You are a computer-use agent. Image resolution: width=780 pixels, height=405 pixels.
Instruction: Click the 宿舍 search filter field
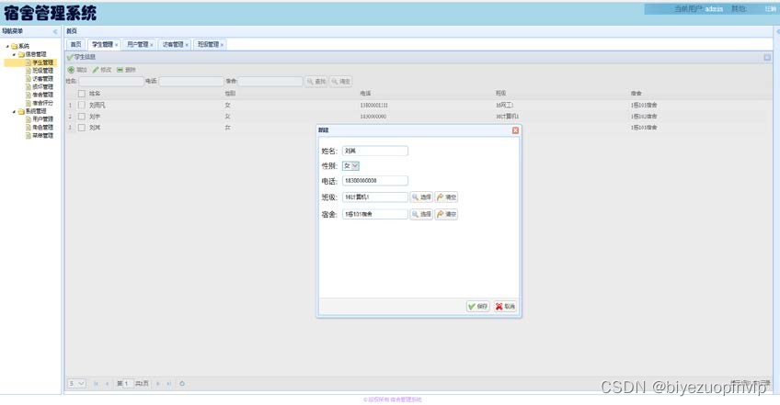pos(270,81)
